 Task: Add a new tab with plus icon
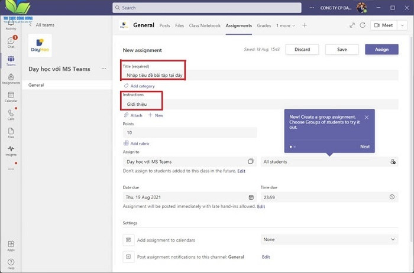(305, 25)
